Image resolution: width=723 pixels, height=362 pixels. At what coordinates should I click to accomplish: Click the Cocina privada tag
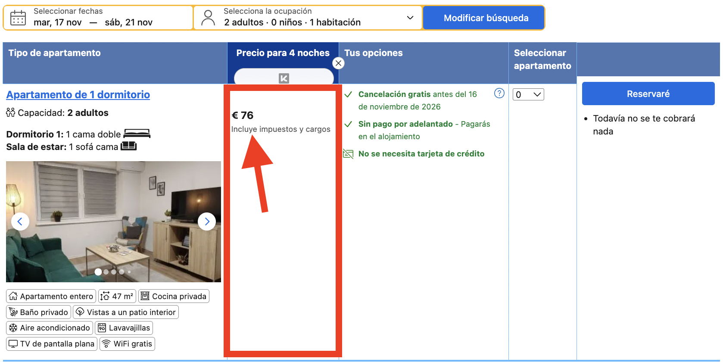(174, 296)
